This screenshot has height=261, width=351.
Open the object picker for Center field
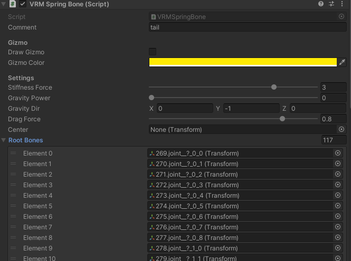click(341, 129)
